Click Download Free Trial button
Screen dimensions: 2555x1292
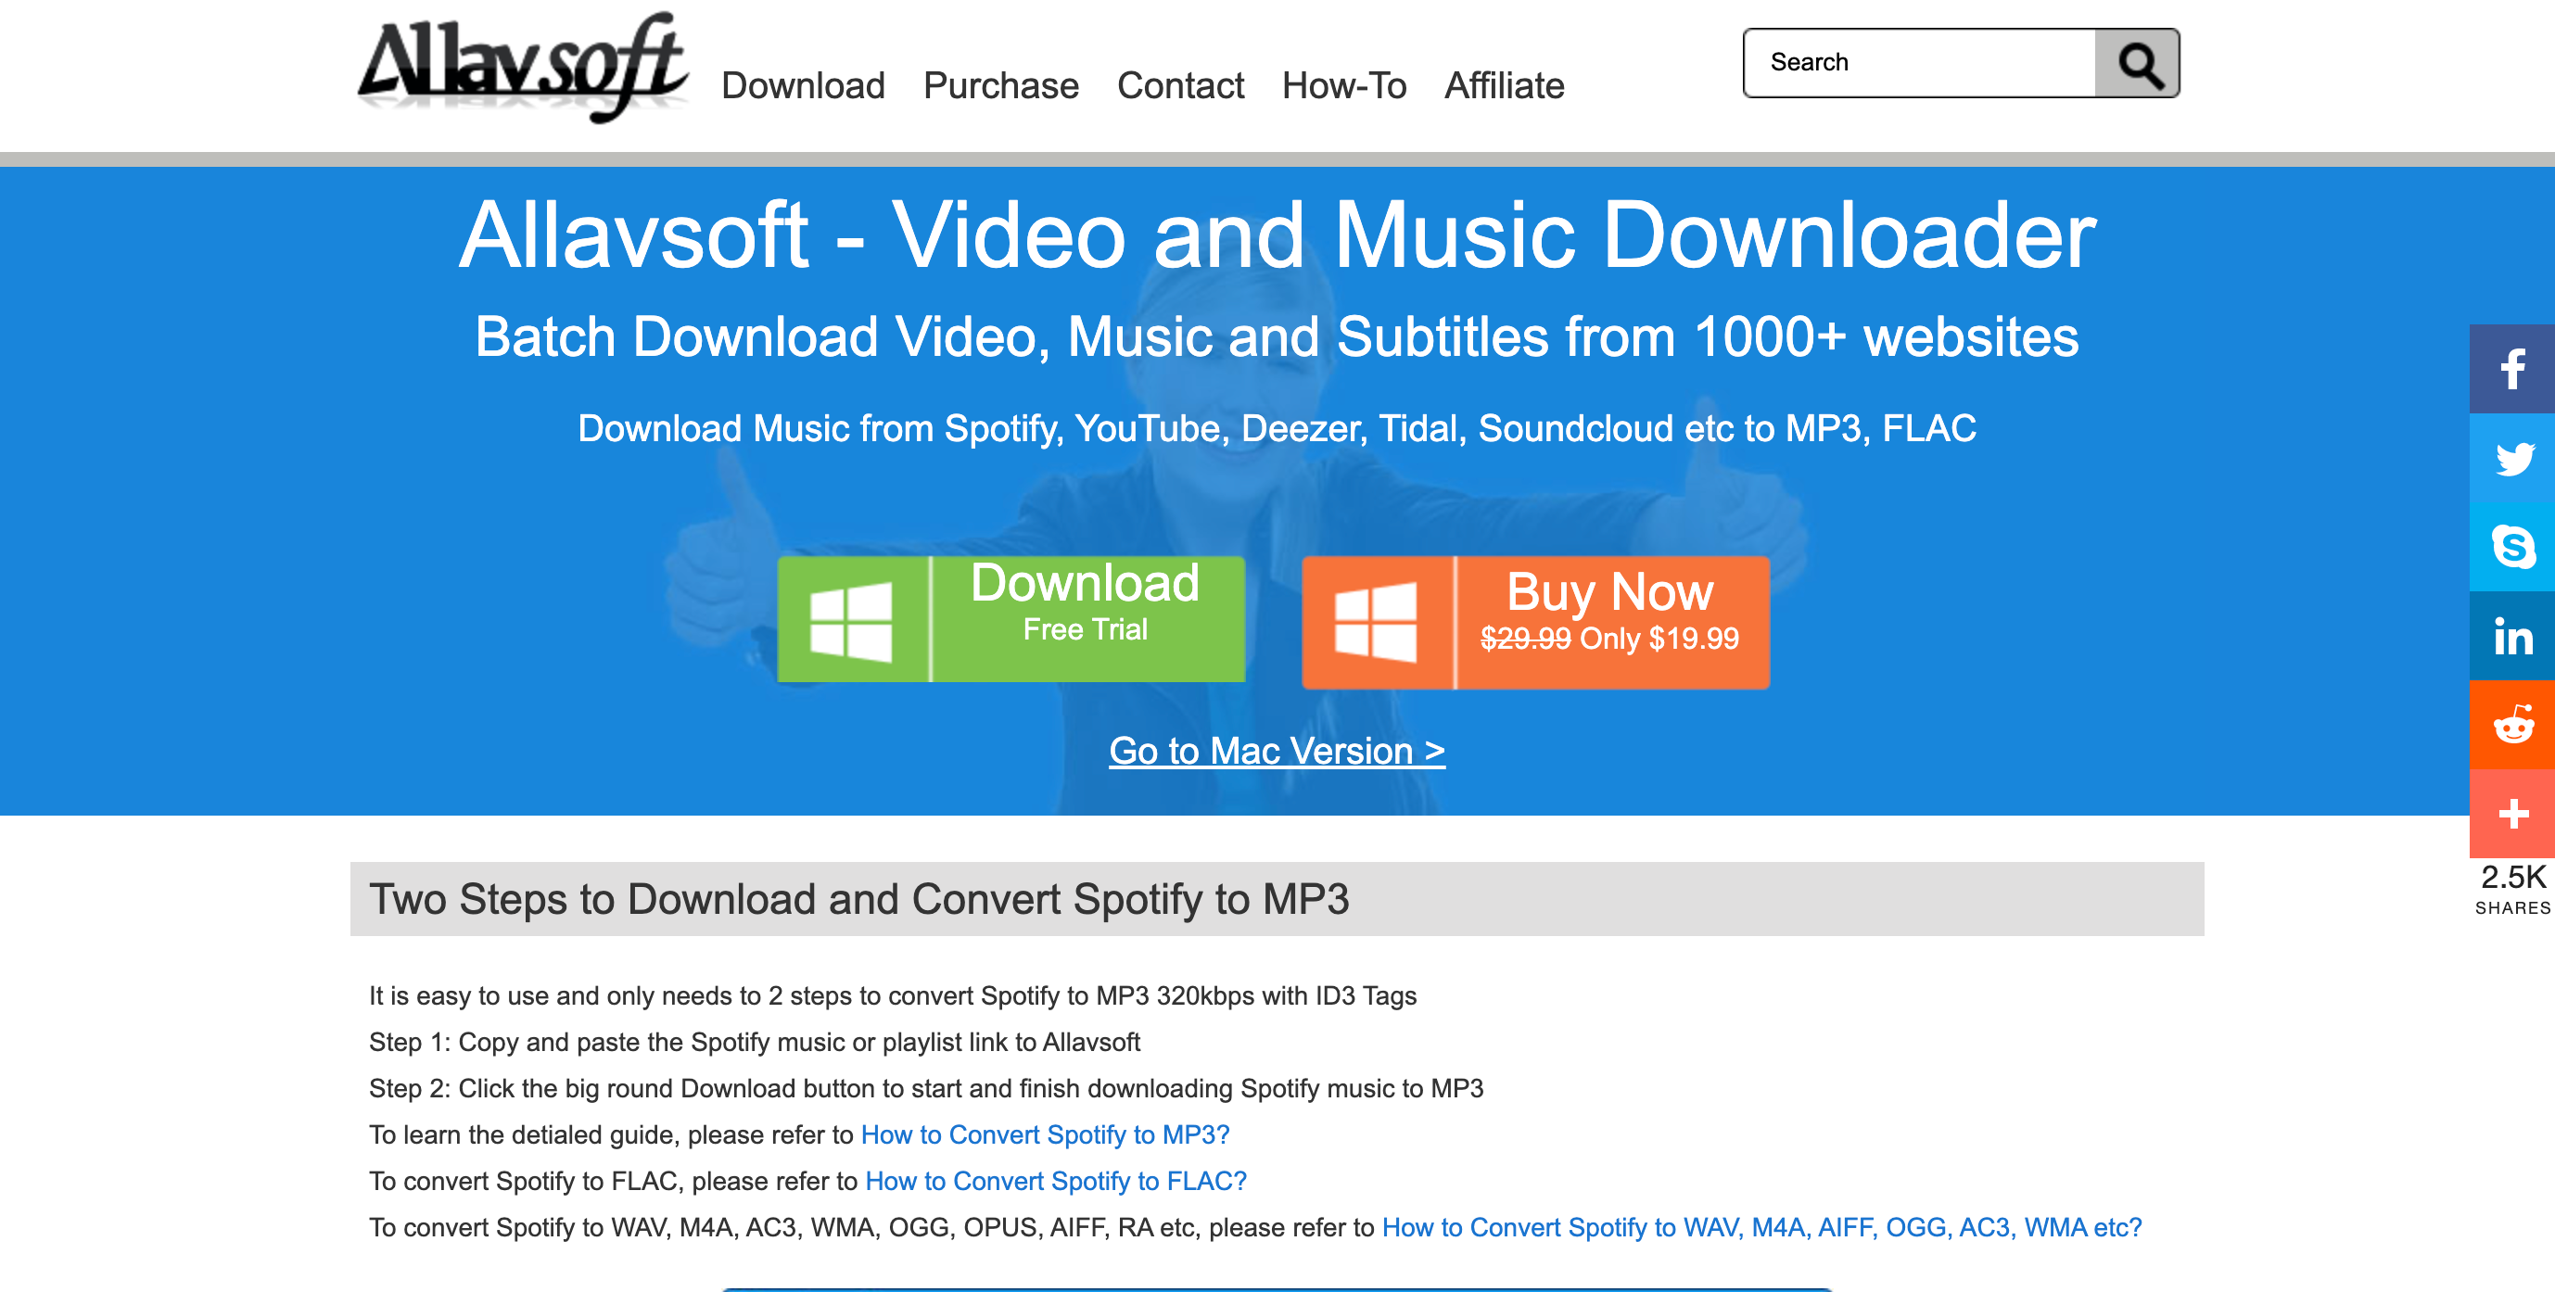[x=1011, y=619]
